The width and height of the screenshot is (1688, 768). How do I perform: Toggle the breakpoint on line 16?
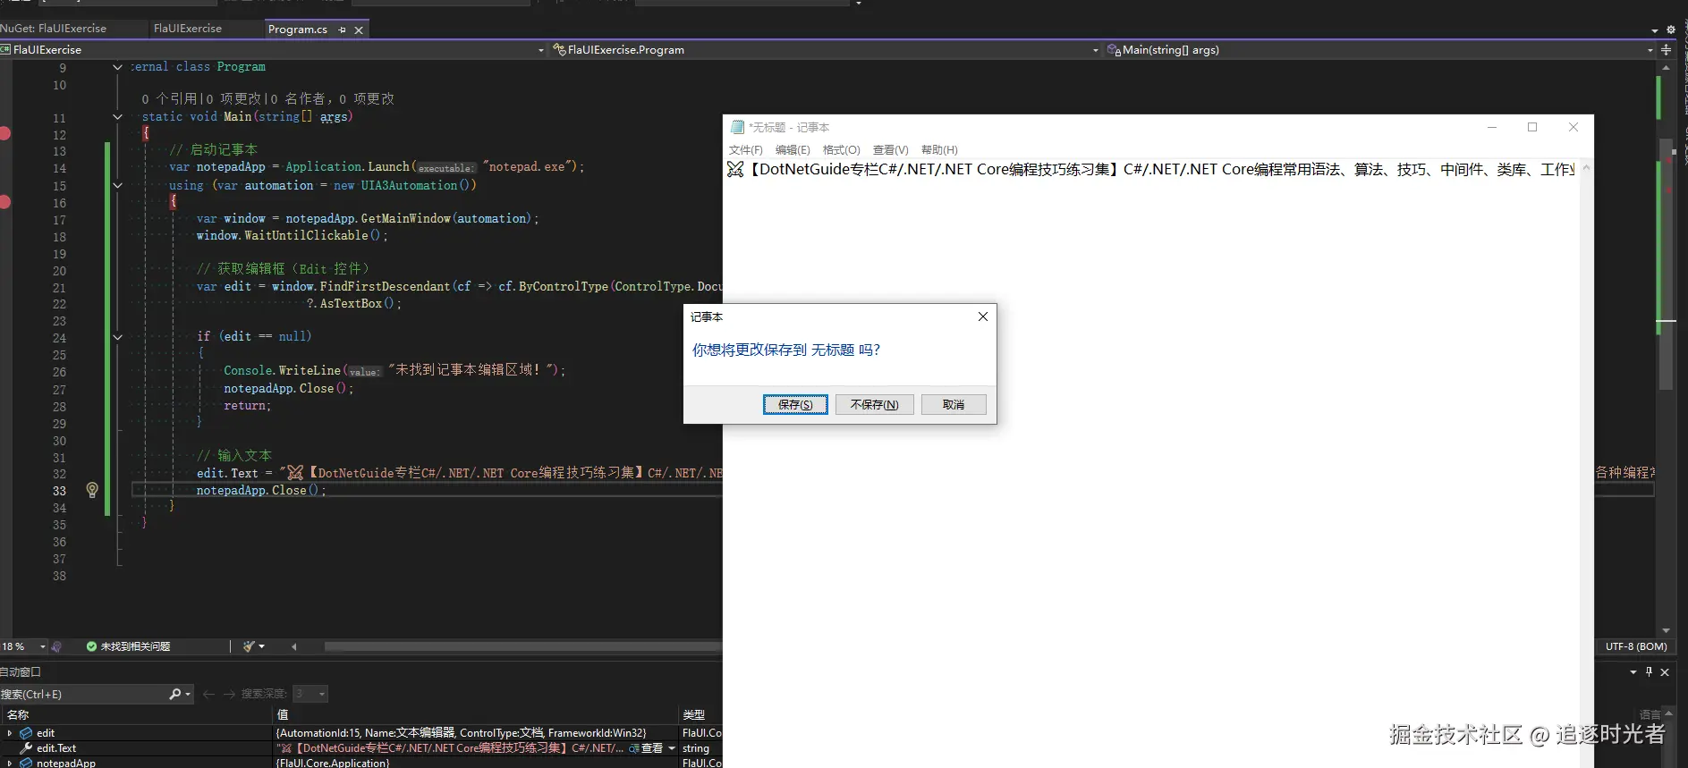(x=4, y=202)
